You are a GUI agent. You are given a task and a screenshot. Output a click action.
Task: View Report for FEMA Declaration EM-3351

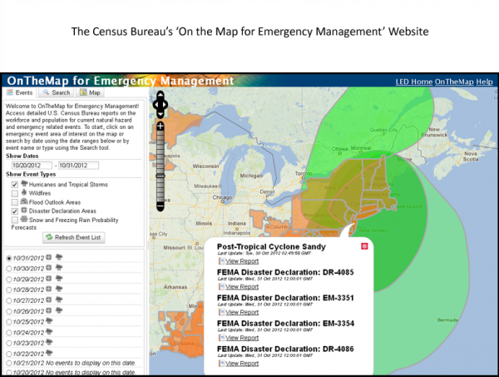(x=242, y=312)
